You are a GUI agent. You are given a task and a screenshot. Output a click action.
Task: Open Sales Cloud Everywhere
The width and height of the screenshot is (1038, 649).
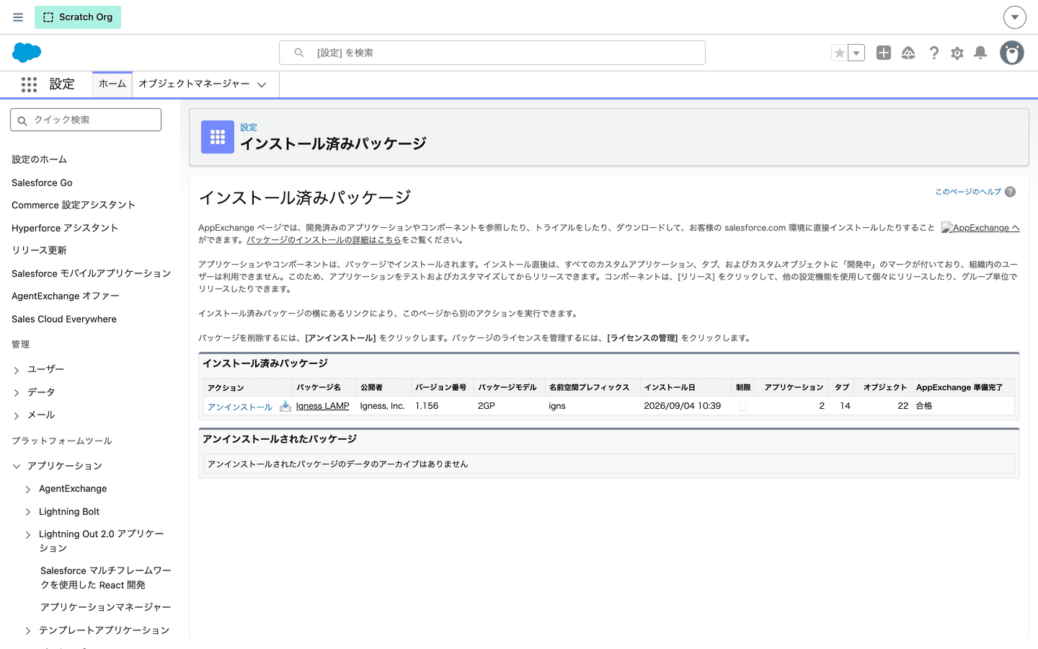(x=64, y=319)
